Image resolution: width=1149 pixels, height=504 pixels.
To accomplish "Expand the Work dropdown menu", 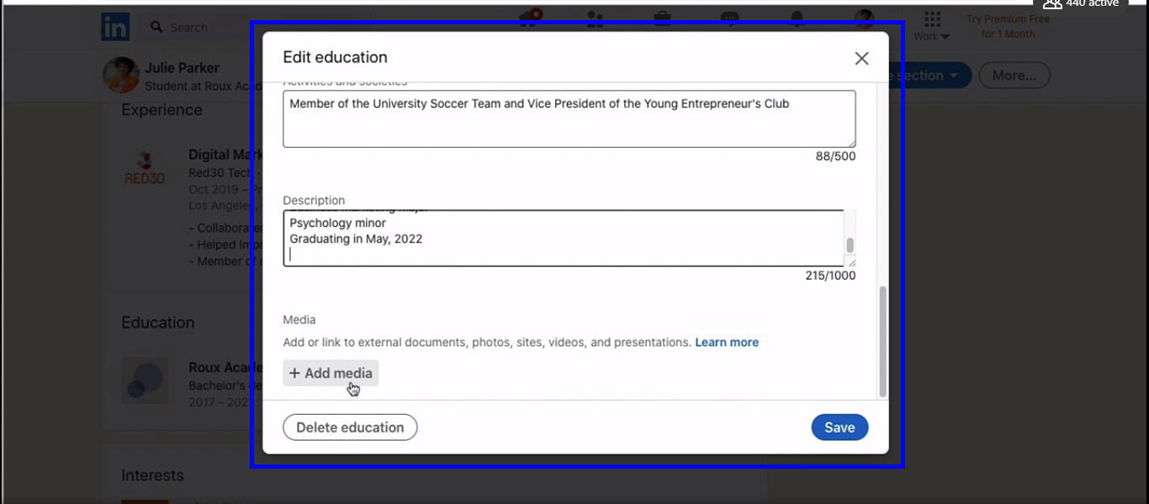I will pos(932,36).
